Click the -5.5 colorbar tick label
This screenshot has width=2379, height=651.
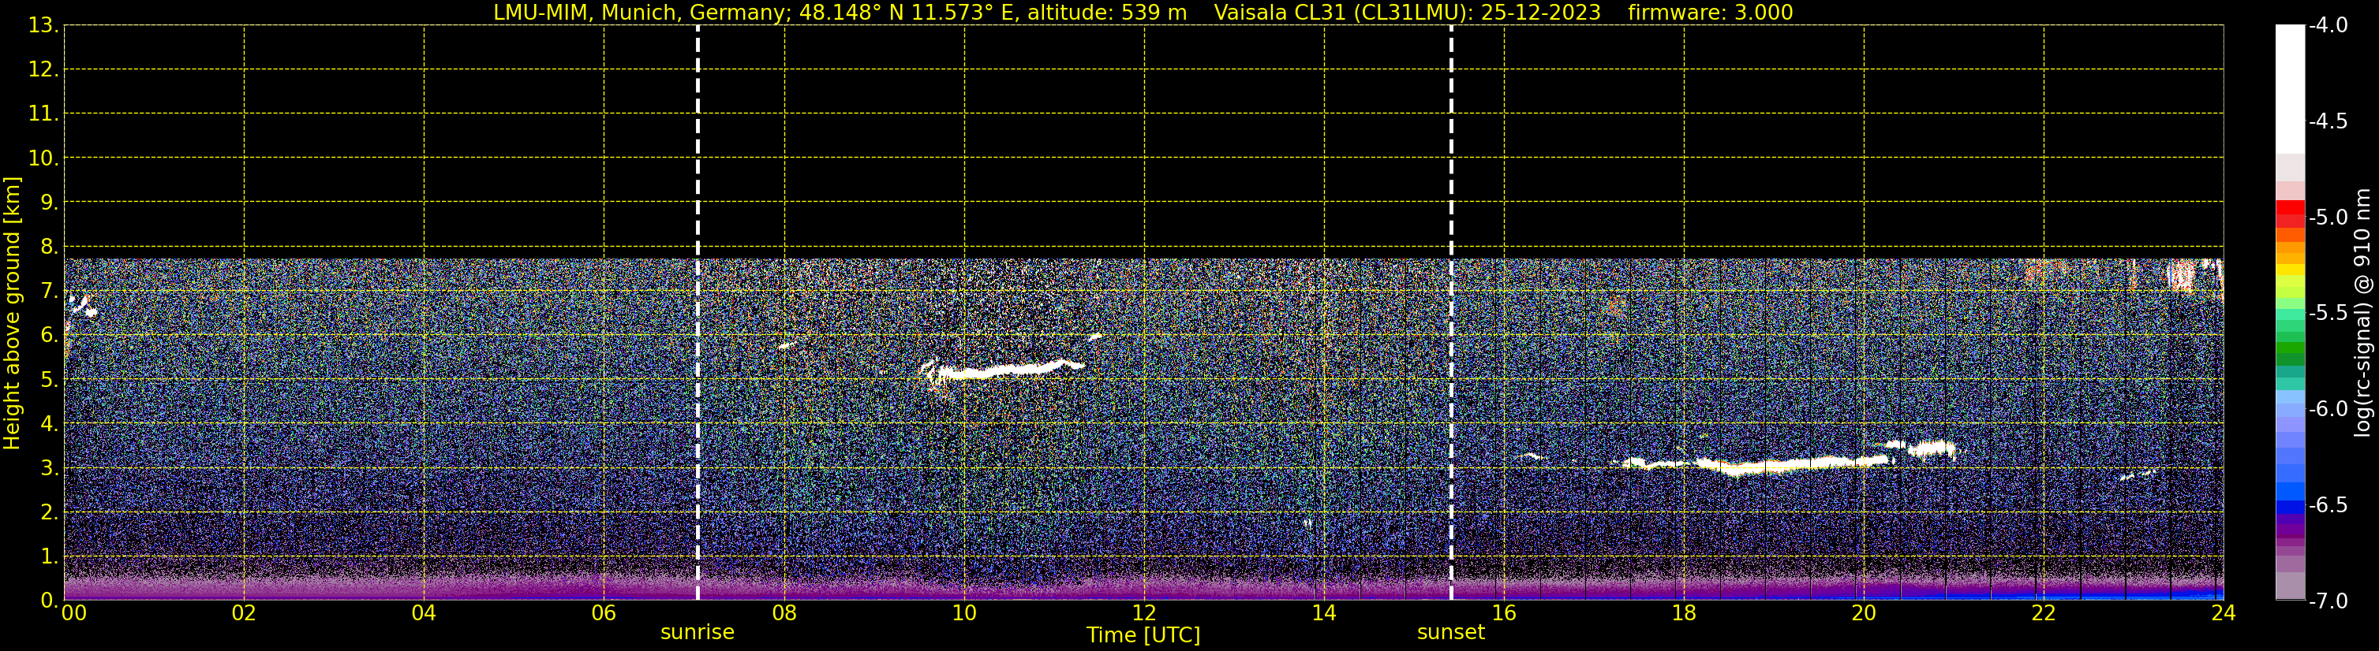2329,313
